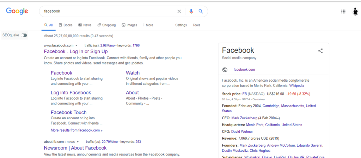Image resolution: width=361 pixels, height=158 pixels.
Task: Open the account profile avatar
Action: point(356,12)
